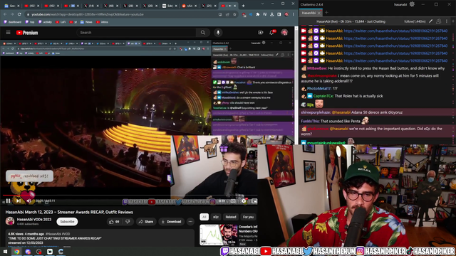Select the For you filter chip
The image size is (456, 256).
248,217
